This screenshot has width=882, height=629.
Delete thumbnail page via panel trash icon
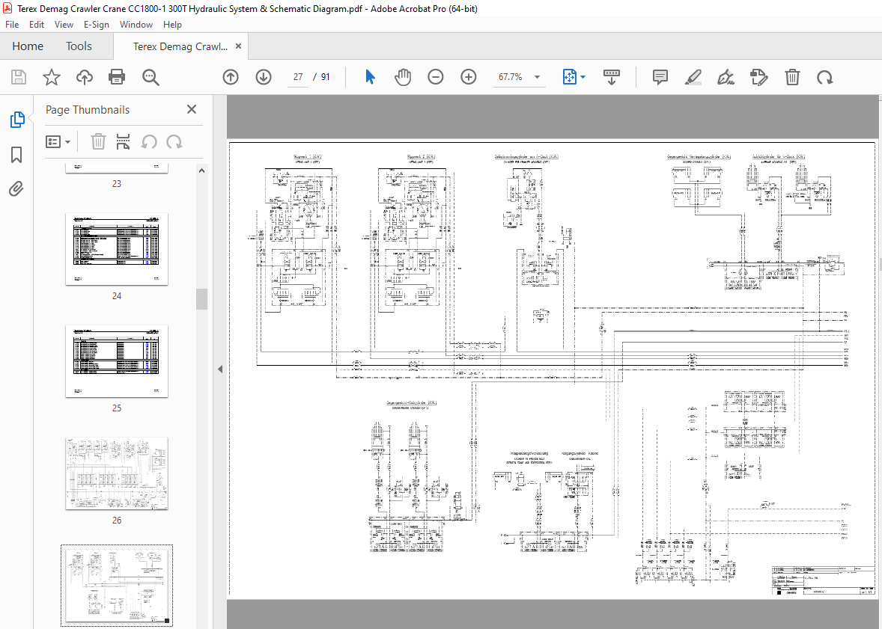point(98,141)
